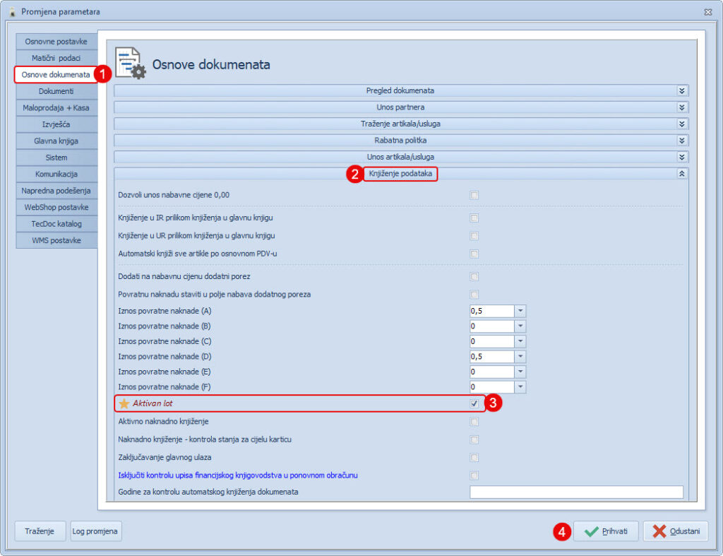Screen dimensions: 723x556
Task: Check Zaključavanje glavnog ulaza option
Action: (x=474, y=458)
